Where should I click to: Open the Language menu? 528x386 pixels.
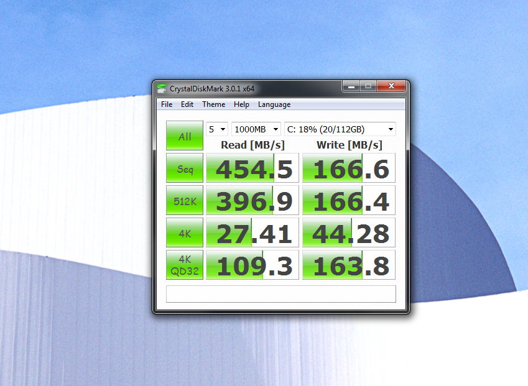(x=274, y=104)
